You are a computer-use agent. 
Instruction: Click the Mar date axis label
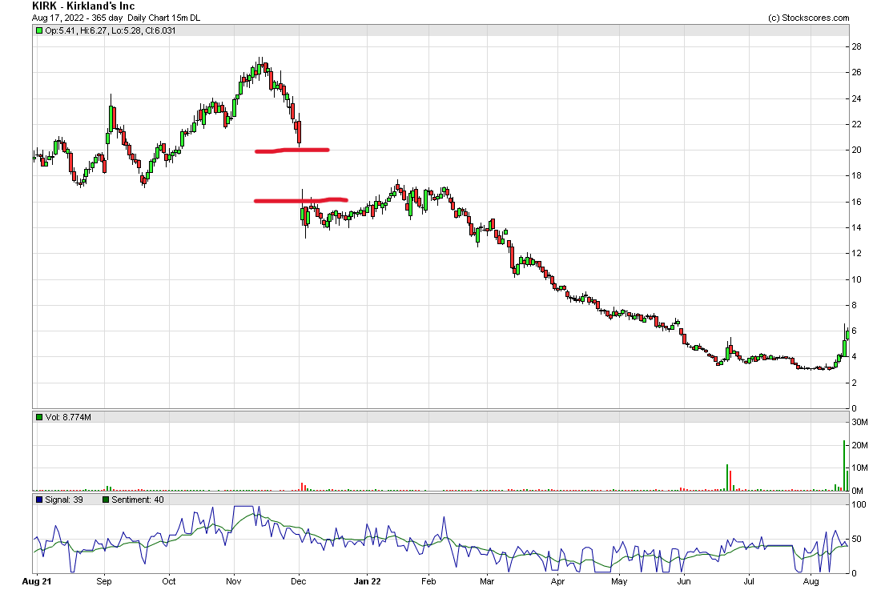point(487,582)
